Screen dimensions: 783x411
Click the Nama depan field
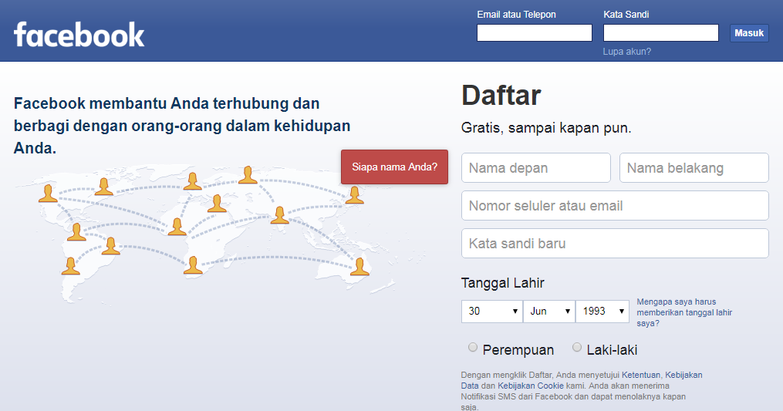(x=536, y=168)
